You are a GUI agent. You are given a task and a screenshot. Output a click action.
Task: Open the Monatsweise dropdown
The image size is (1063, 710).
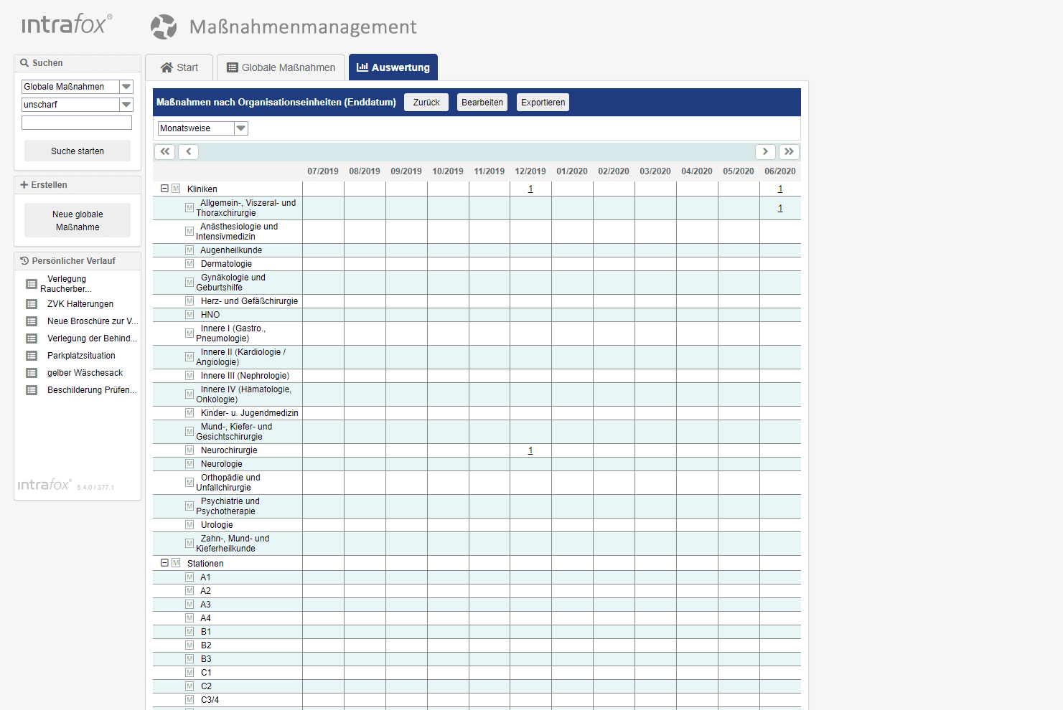pos(241,128)
